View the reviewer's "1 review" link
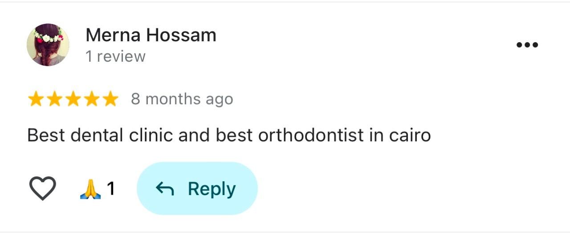Screen dimensions: 570x247 pos(115,56)
